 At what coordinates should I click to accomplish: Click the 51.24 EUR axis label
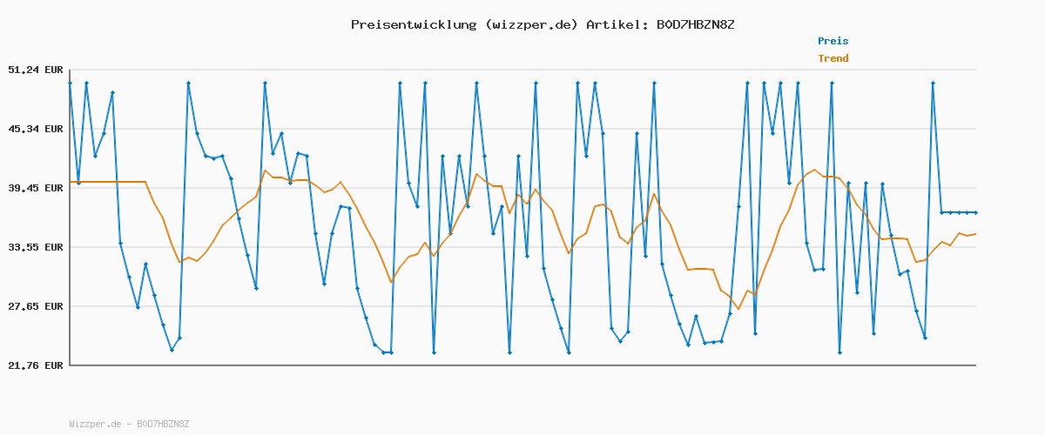(x=36, y=70)
